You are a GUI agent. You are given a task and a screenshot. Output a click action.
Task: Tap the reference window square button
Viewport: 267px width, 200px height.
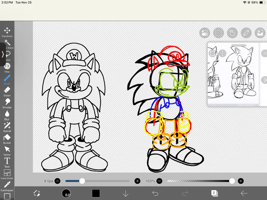pos(212,53)
